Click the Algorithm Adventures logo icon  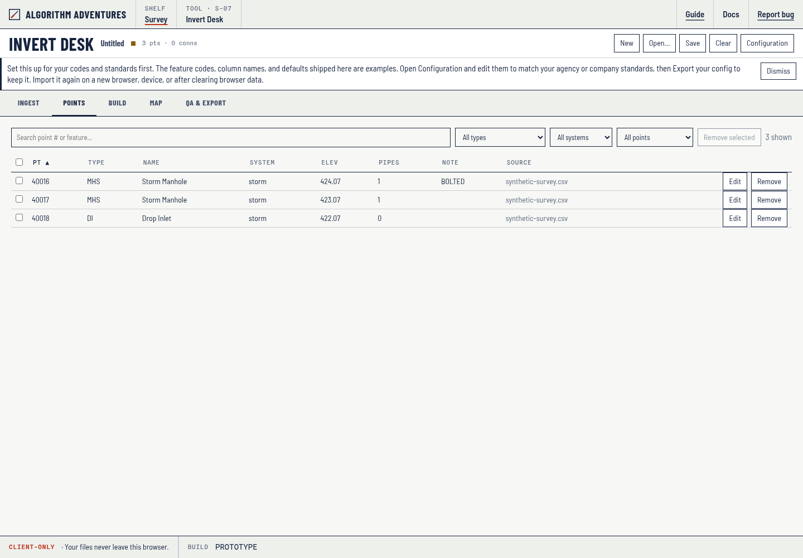pyautogui.click(x=14, y=15)
